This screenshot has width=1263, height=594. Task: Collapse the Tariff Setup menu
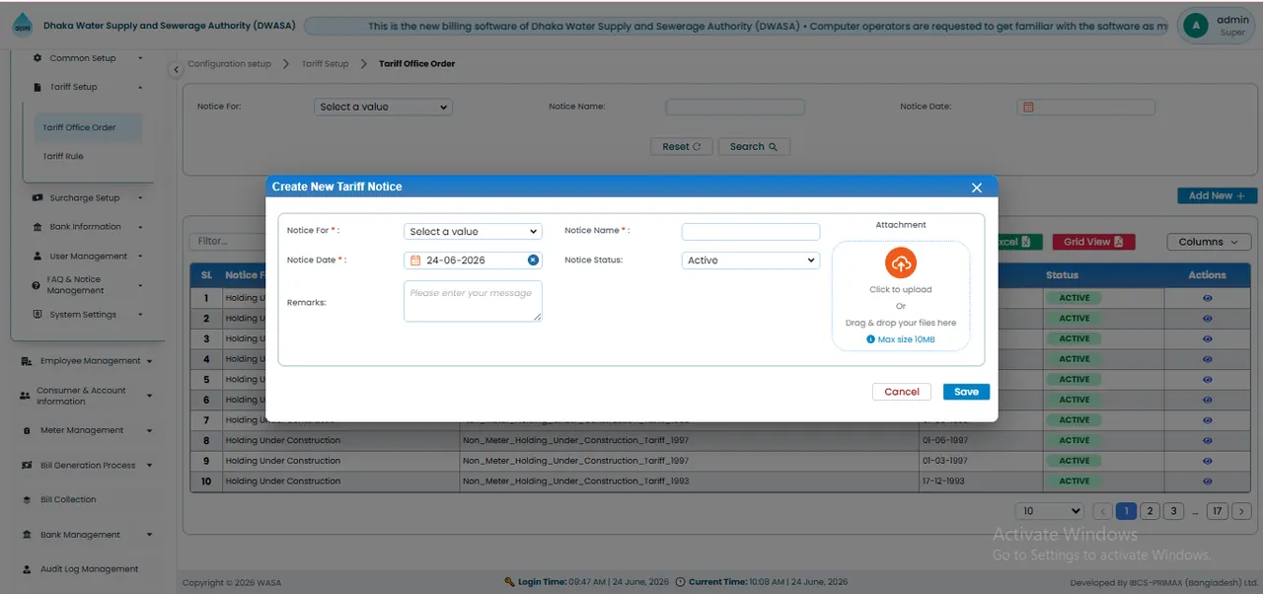click(x=88, y=87)
